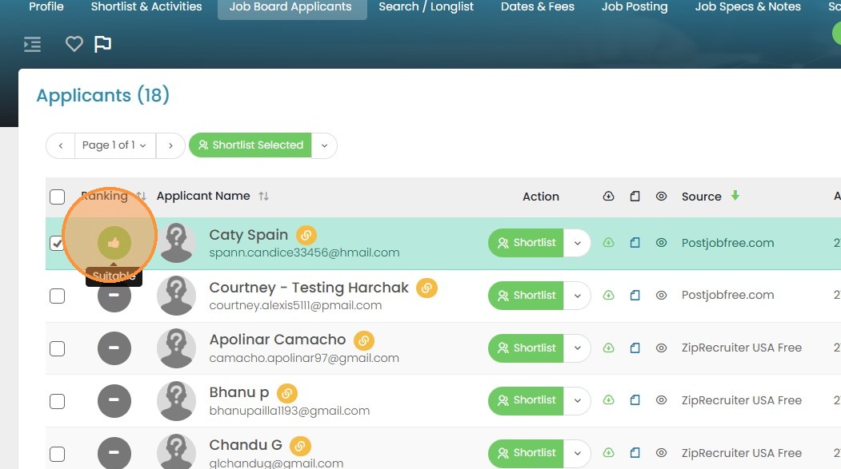This screenshot has width=841, height=469.
Task: Go to next page arrow
Action: (x=170, y=145)
